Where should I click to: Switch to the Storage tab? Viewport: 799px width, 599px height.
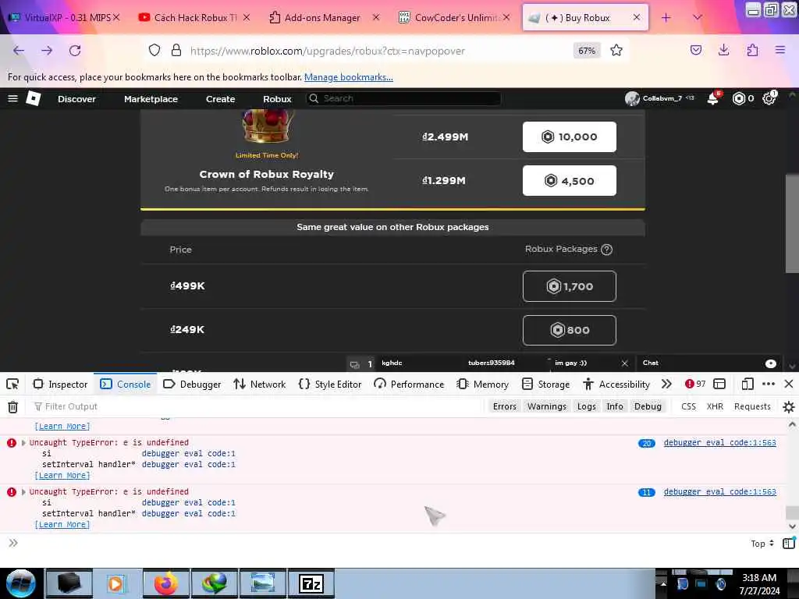point(545,384)
